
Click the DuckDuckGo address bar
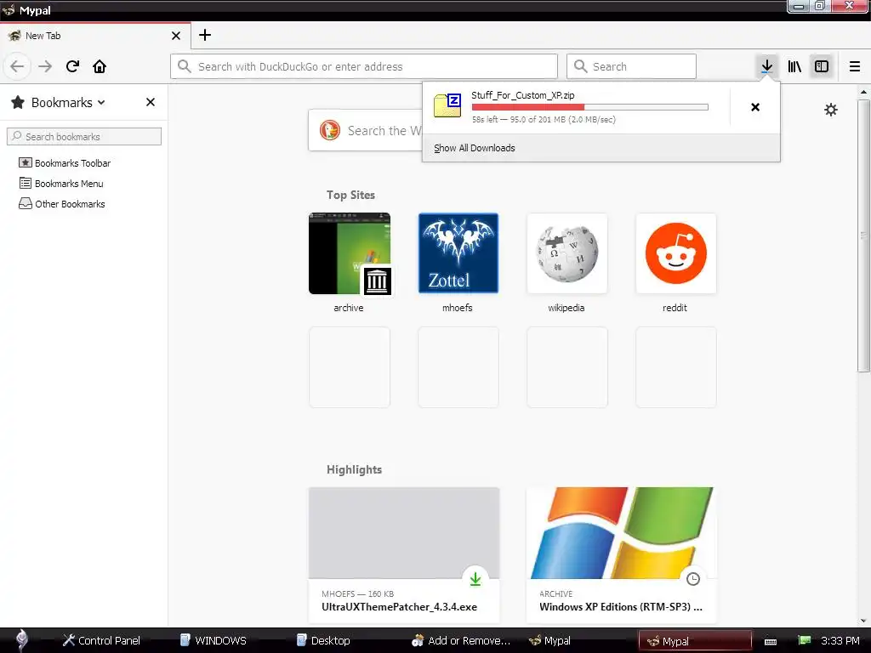364,66
